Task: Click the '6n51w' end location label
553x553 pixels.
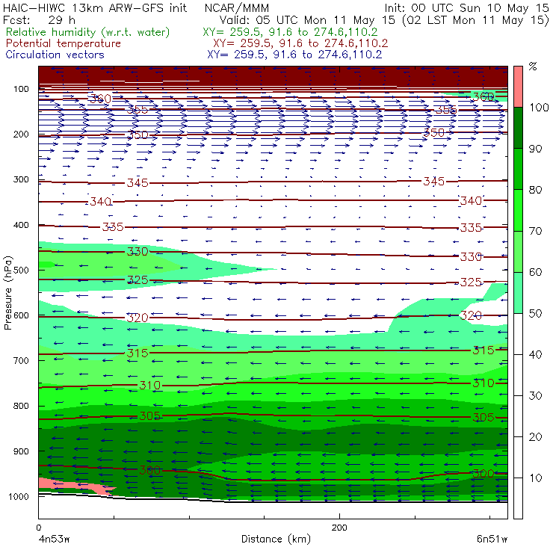Action: pyautogui.click(x=492, y=540)
